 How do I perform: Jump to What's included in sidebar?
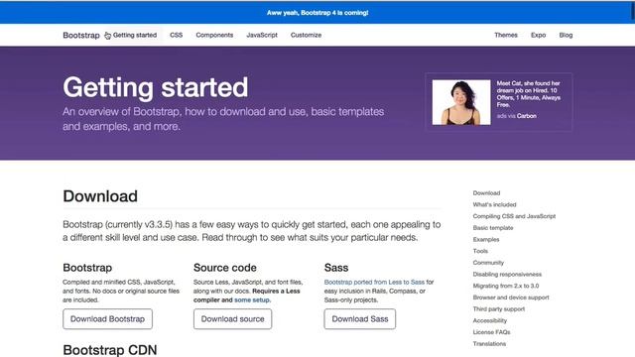pyautogui.click(x=494, y=205)
